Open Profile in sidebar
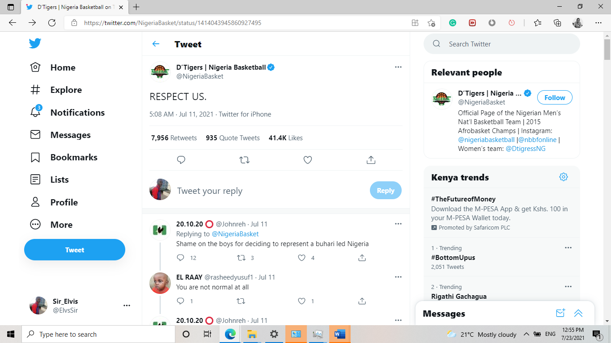The width and height of the screenshot is (611, 343). [x=54, y=202]
